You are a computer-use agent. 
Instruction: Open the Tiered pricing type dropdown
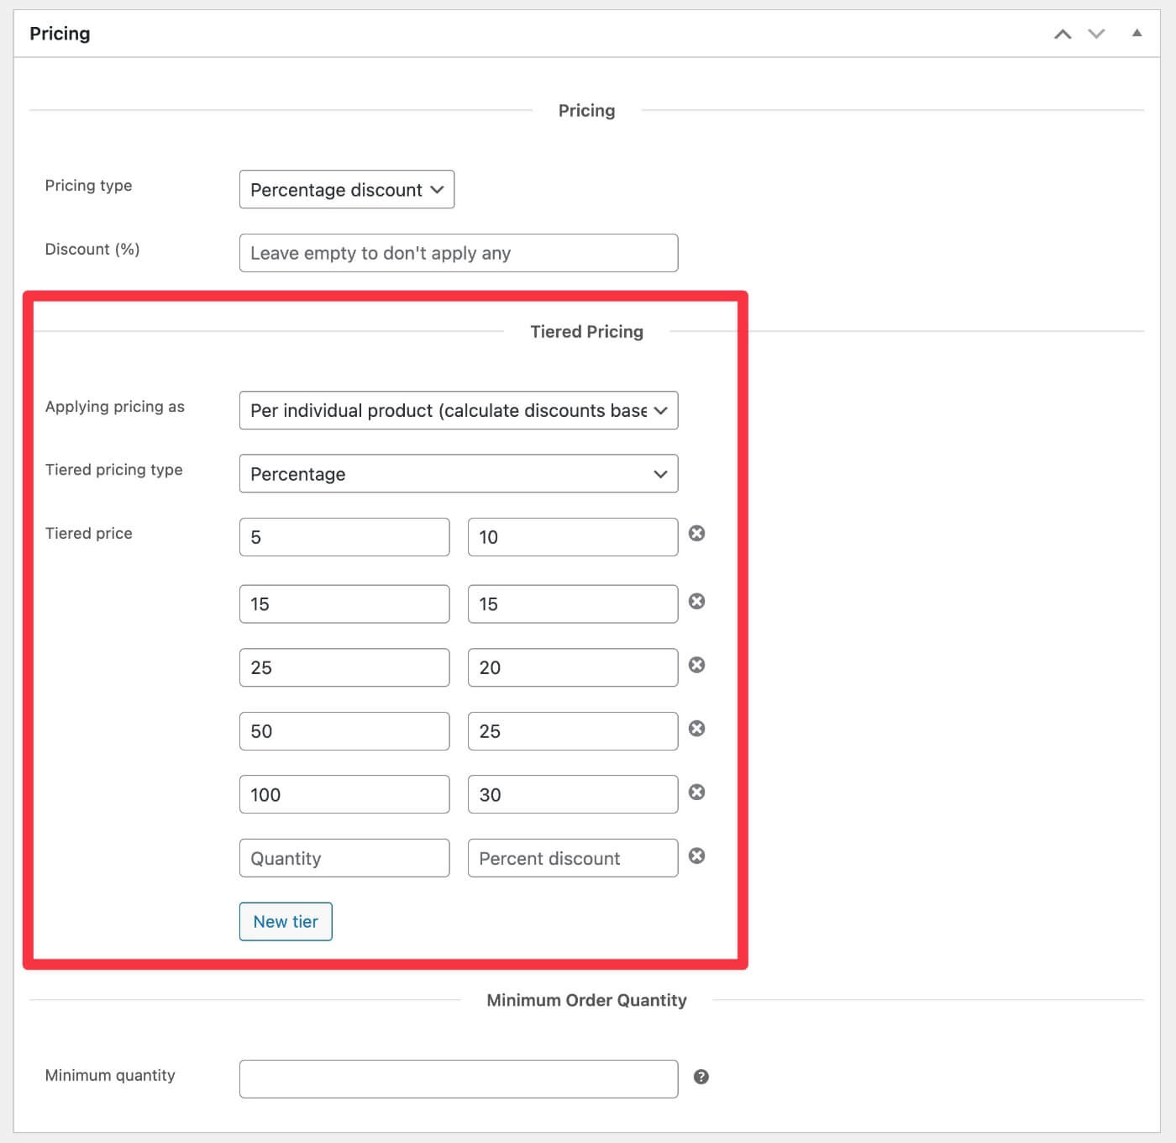(x=459, y=474)
